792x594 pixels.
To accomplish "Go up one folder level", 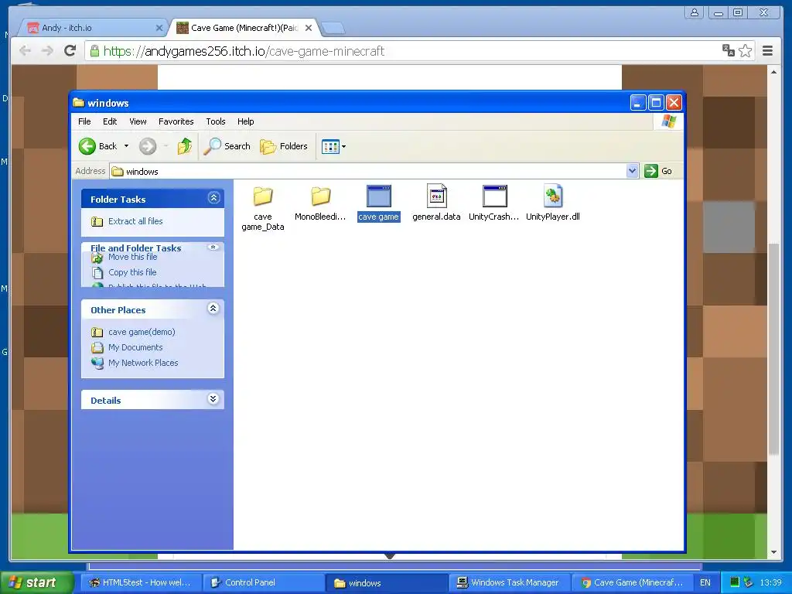I will coord(185,146).
